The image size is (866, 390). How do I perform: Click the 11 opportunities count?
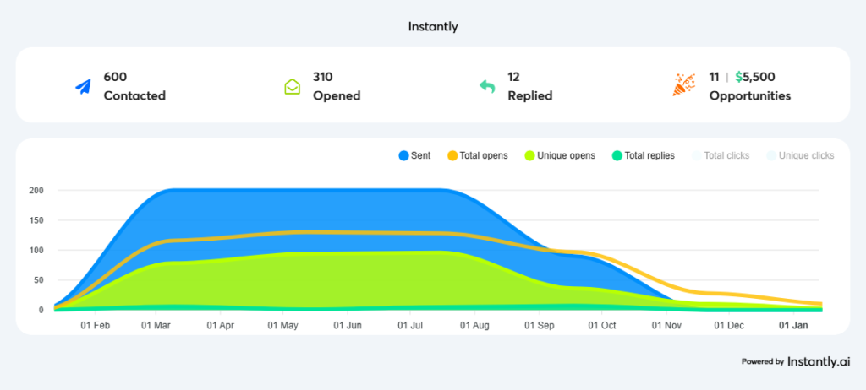(714, 77)
